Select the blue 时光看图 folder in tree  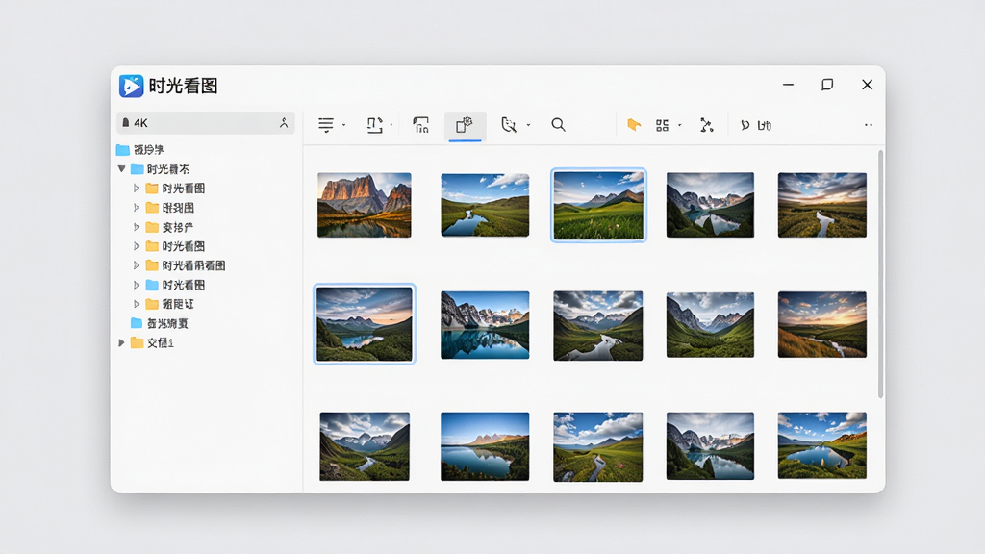(x=175, y=285)
